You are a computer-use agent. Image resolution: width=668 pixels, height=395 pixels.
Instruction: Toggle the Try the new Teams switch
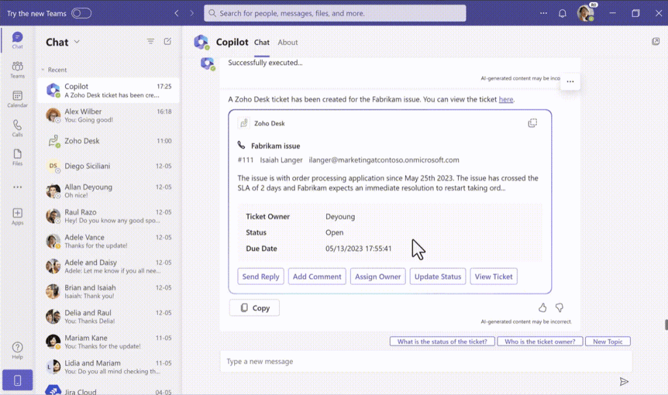click(81, 13)
